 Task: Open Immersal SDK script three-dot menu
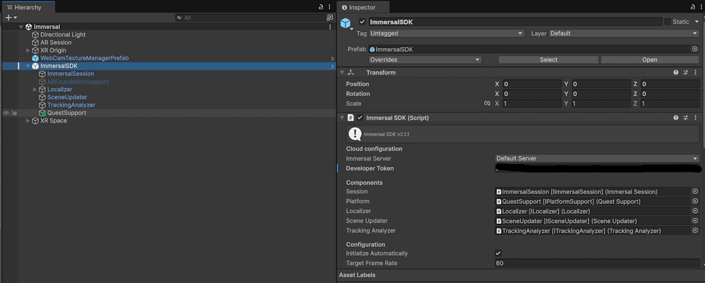tap(696, 118)
